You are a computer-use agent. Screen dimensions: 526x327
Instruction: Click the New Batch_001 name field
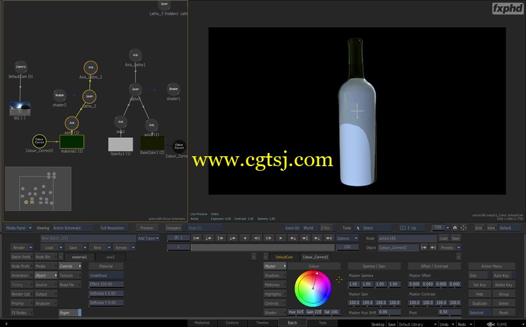88,238
